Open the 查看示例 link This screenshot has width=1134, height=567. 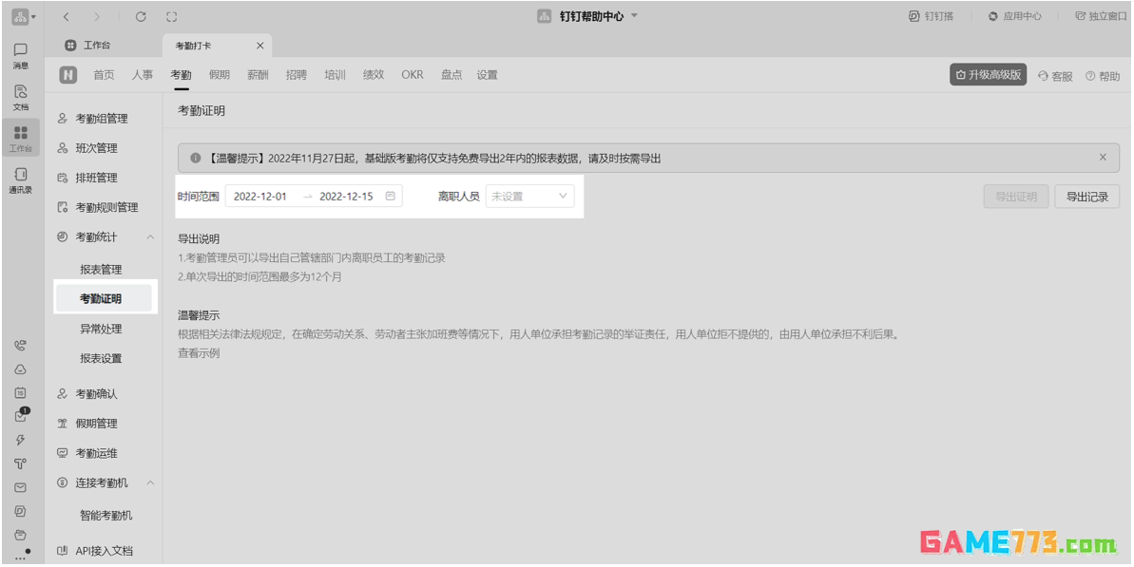pyautogui.click(x=199, y=353)
